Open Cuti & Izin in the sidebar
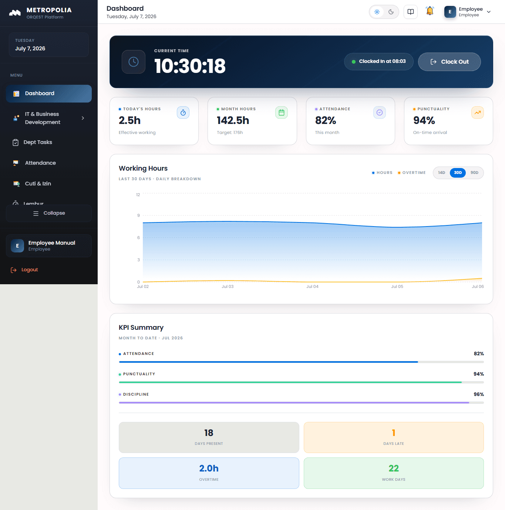The width and height of the screenshot is (505, 510). click(x=49, y=184)
